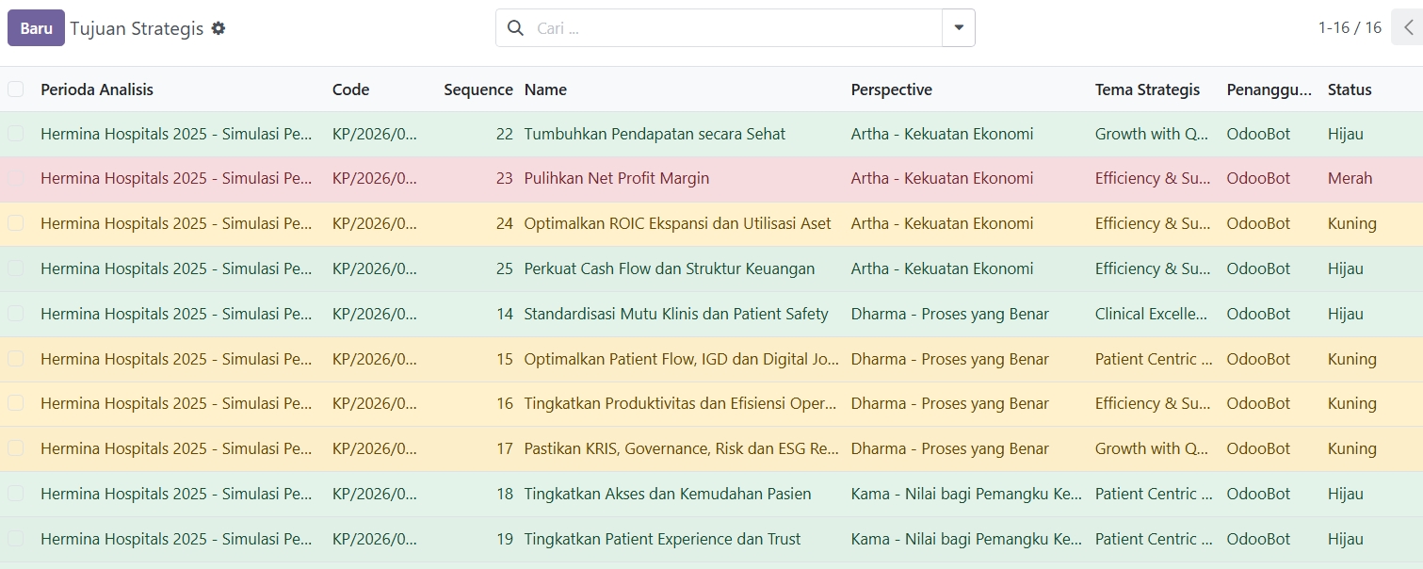Tick the select-all checkbox in the header

tap(16, 89)
